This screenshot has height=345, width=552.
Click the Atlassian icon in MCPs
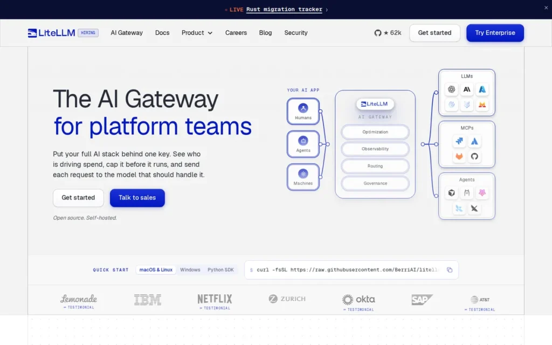pyautogui.click(x=474, y=141)
